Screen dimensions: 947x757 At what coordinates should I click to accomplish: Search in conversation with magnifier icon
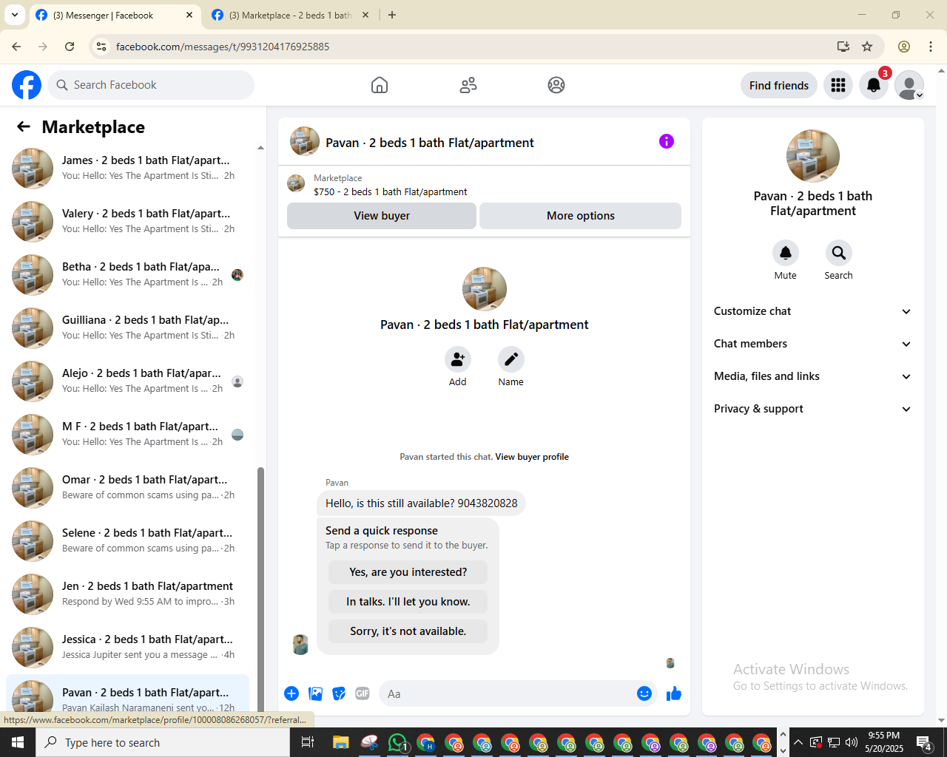[838, 253]
